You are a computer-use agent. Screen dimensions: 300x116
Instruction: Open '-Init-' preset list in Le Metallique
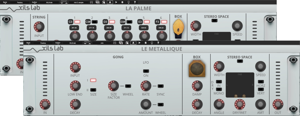[102, 43]
